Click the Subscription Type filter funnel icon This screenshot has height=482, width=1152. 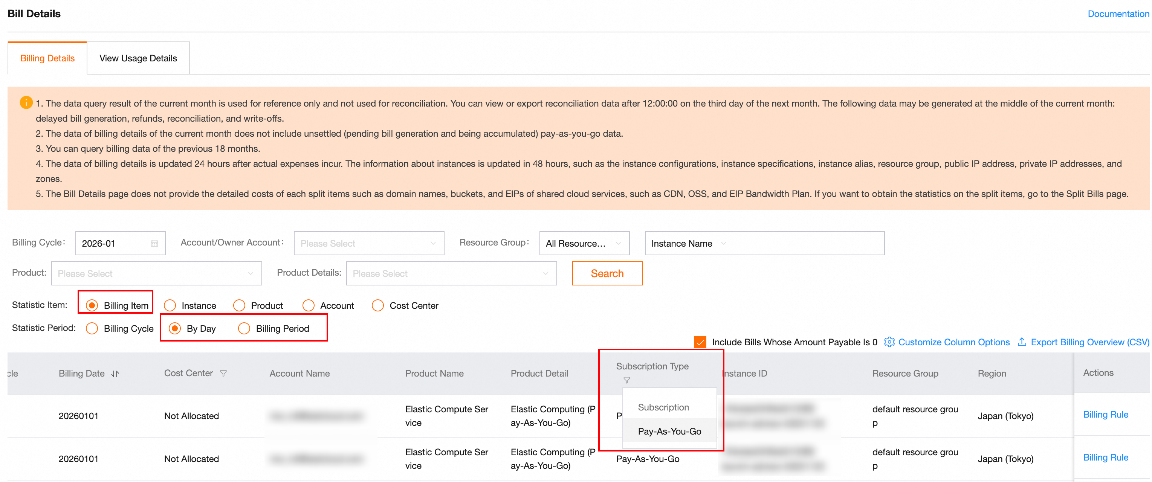(626, 380)
